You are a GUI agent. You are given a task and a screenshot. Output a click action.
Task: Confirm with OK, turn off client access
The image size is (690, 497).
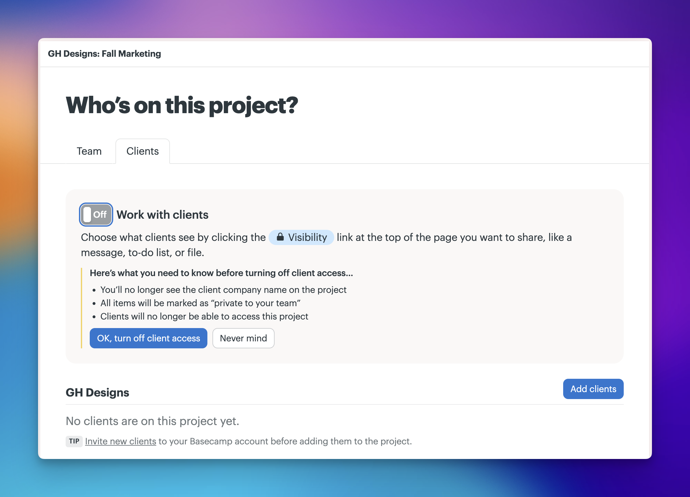[x=148, y=338]
